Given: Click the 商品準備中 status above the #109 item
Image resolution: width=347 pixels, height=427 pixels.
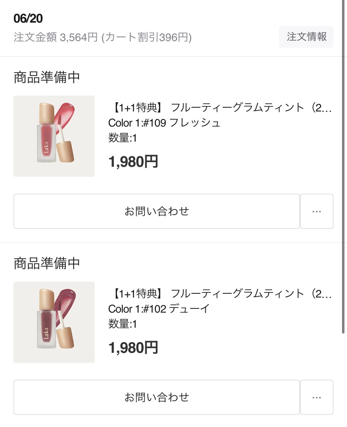Looking at the screenshot, I should pyautogui.click(x=47, y=77).
